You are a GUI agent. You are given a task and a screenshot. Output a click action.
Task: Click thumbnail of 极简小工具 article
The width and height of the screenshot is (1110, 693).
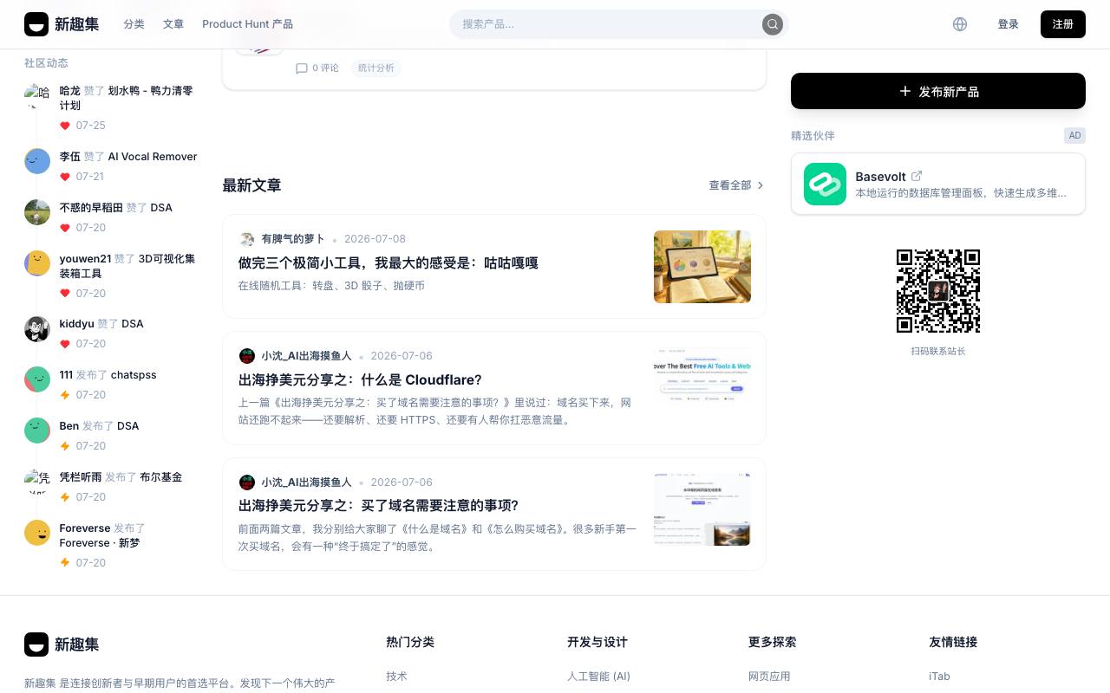tap(702, 267)
